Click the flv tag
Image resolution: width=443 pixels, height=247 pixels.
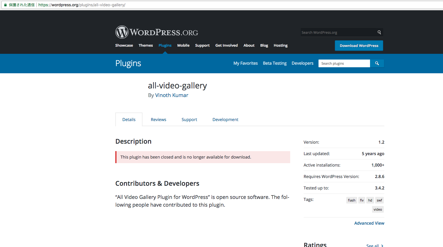(x=362, y=200)
